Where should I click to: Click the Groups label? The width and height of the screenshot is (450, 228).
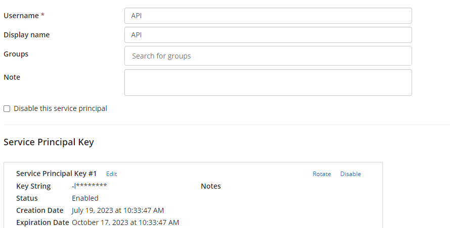16,54
